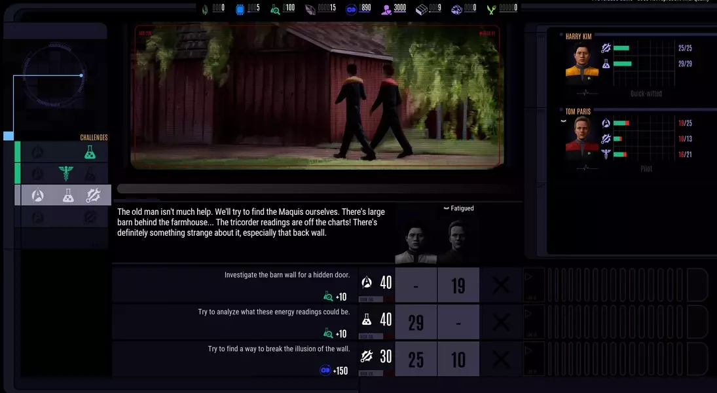Viewport: 717px width, 393px height.
Task: Click the green medical caduceus challenge icon
Action: click(x=65, y=174)
